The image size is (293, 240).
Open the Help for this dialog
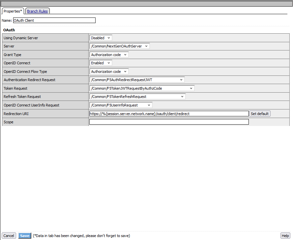tap(285, 235)
